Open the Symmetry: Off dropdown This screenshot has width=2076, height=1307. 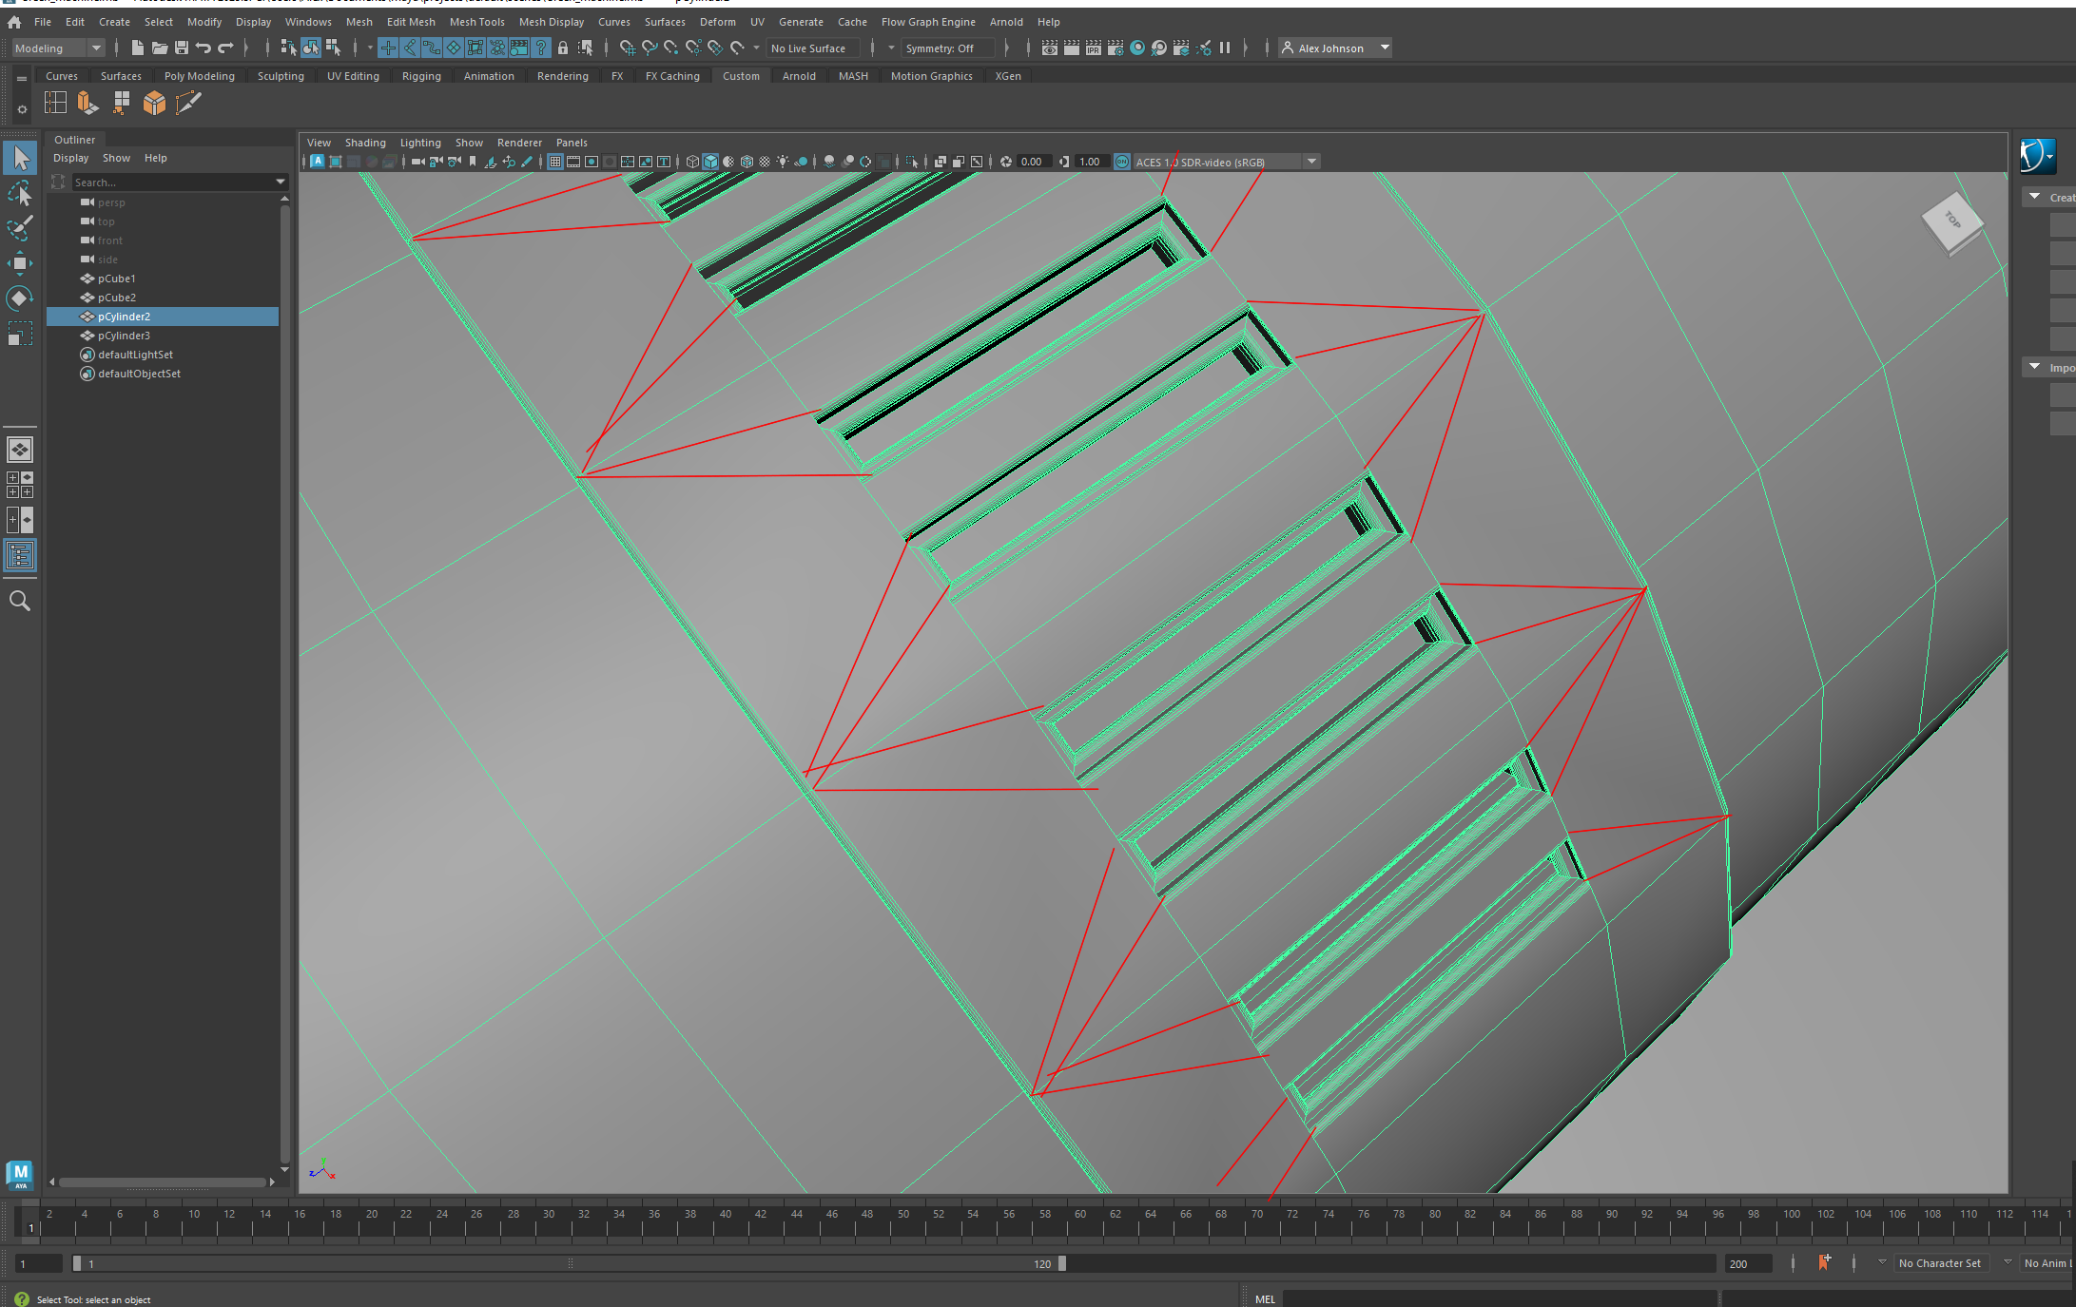pyautogui.click(x=950, y=48)
